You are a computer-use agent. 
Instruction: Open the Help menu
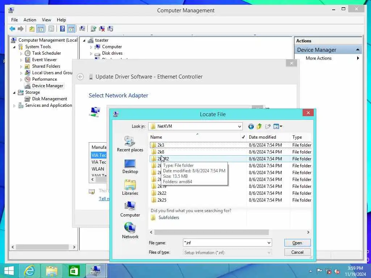(x=61, y=20)
